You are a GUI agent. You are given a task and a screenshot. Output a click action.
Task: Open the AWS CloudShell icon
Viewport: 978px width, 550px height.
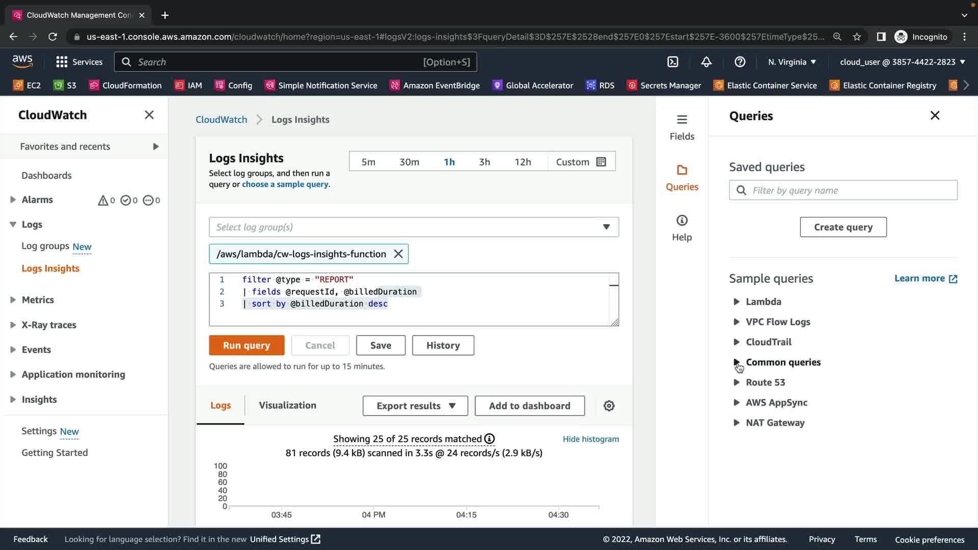(x=673, y=62)
